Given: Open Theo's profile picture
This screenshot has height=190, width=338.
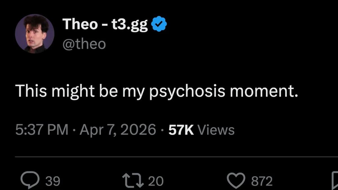Looking at the screenshot, I should [x=34, y=34].
